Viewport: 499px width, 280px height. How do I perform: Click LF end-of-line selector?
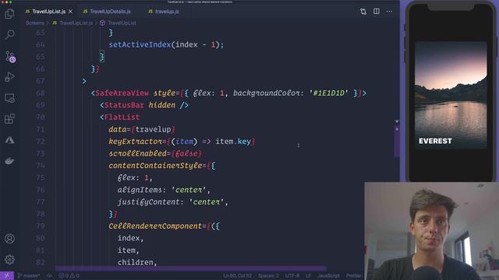(308, 275)
